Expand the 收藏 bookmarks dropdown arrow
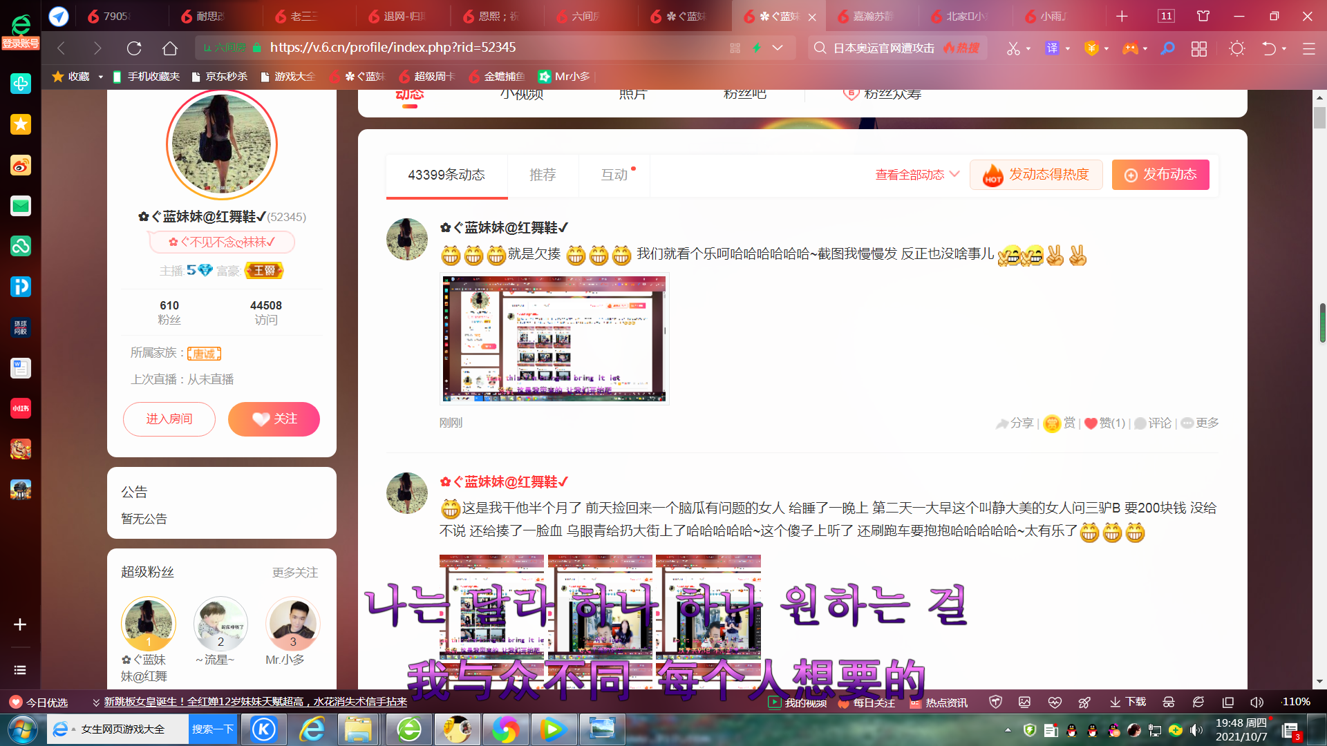This screenshot has height=746, width=1327. click(100, 77)
